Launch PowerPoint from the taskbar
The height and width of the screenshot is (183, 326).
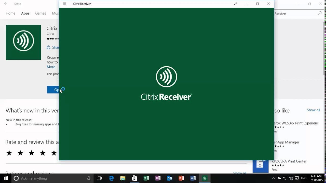point(181,178)
